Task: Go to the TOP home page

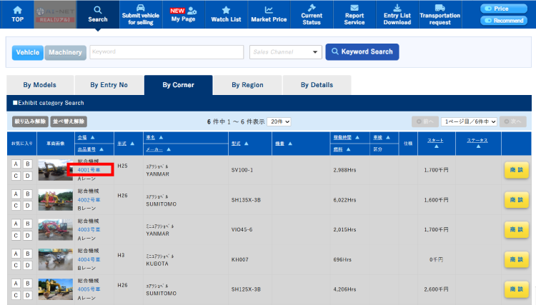Action: pyautogui.click(x=17, y=14)
